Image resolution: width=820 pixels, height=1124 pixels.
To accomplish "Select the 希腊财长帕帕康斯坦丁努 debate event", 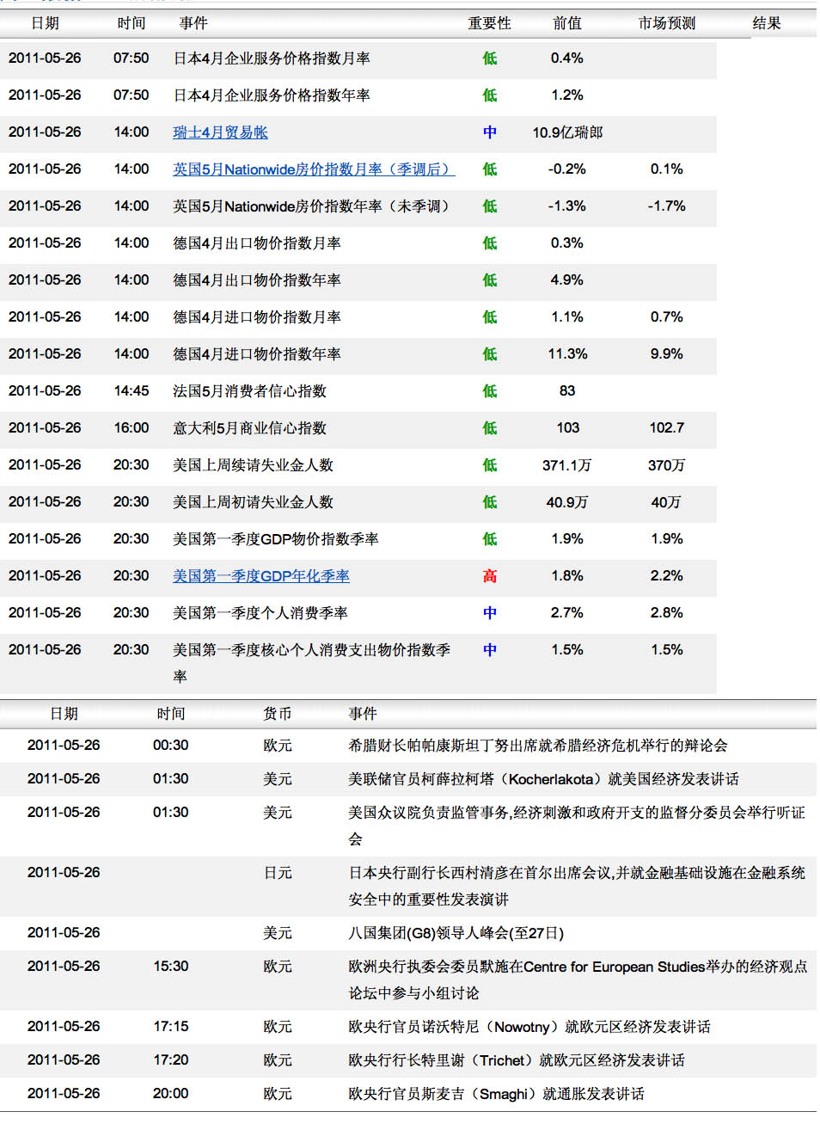I will point(538,746).
